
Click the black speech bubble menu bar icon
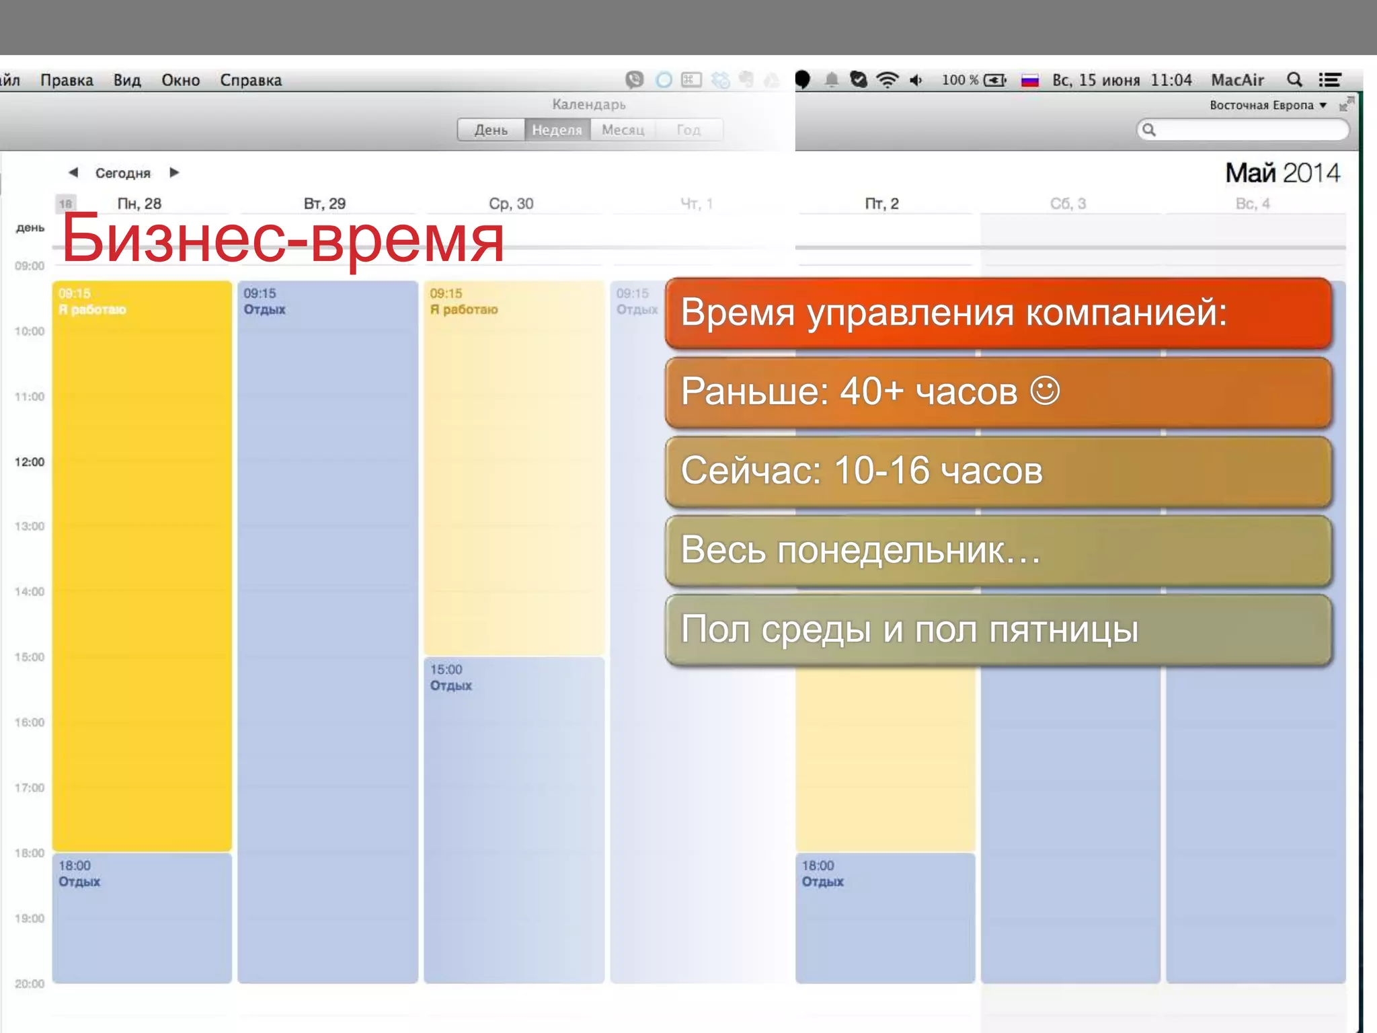[803, 80]
